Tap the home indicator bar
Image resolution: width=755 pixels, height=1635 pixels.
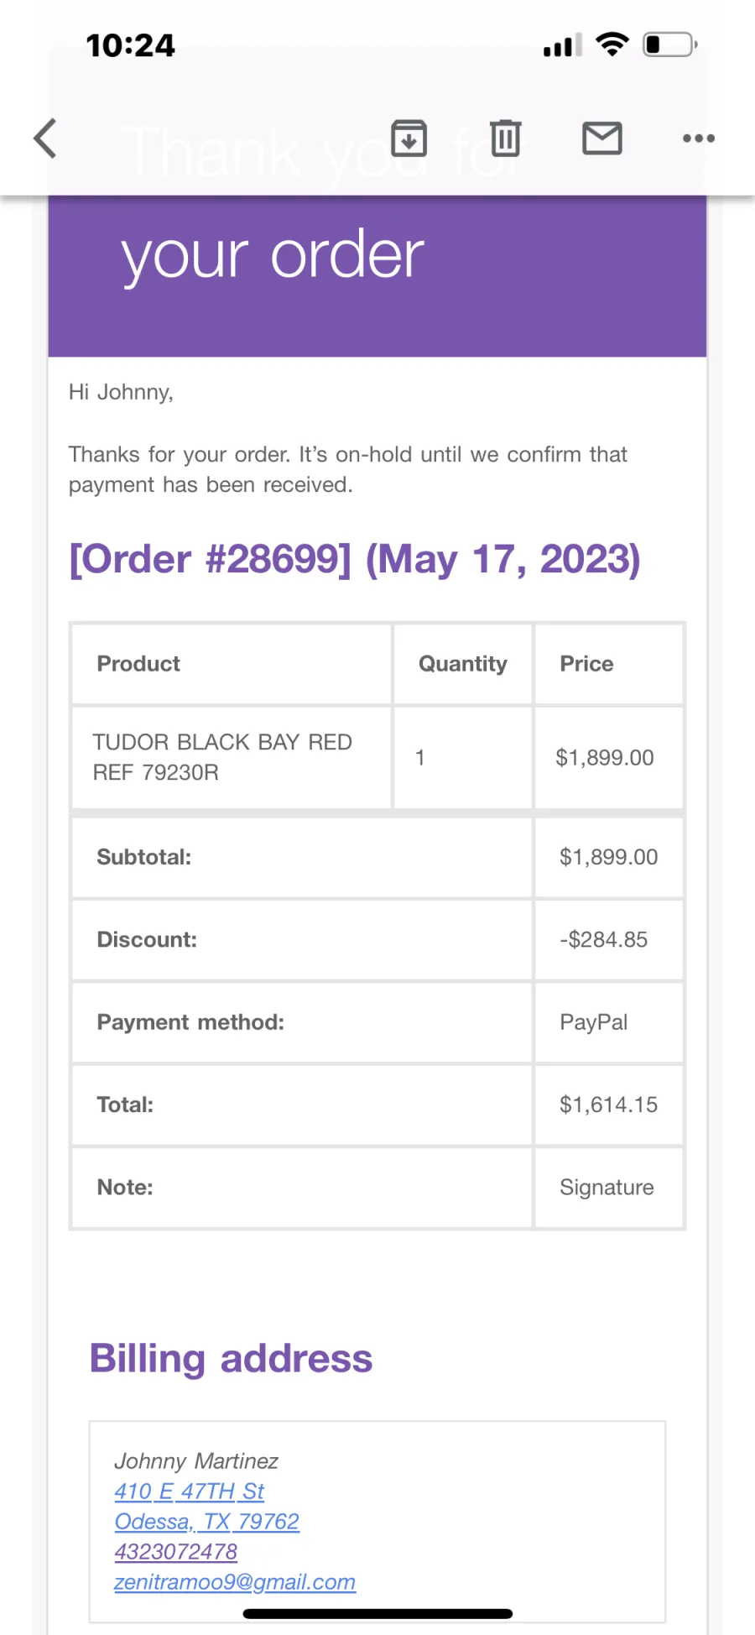tap(377, 1613)
